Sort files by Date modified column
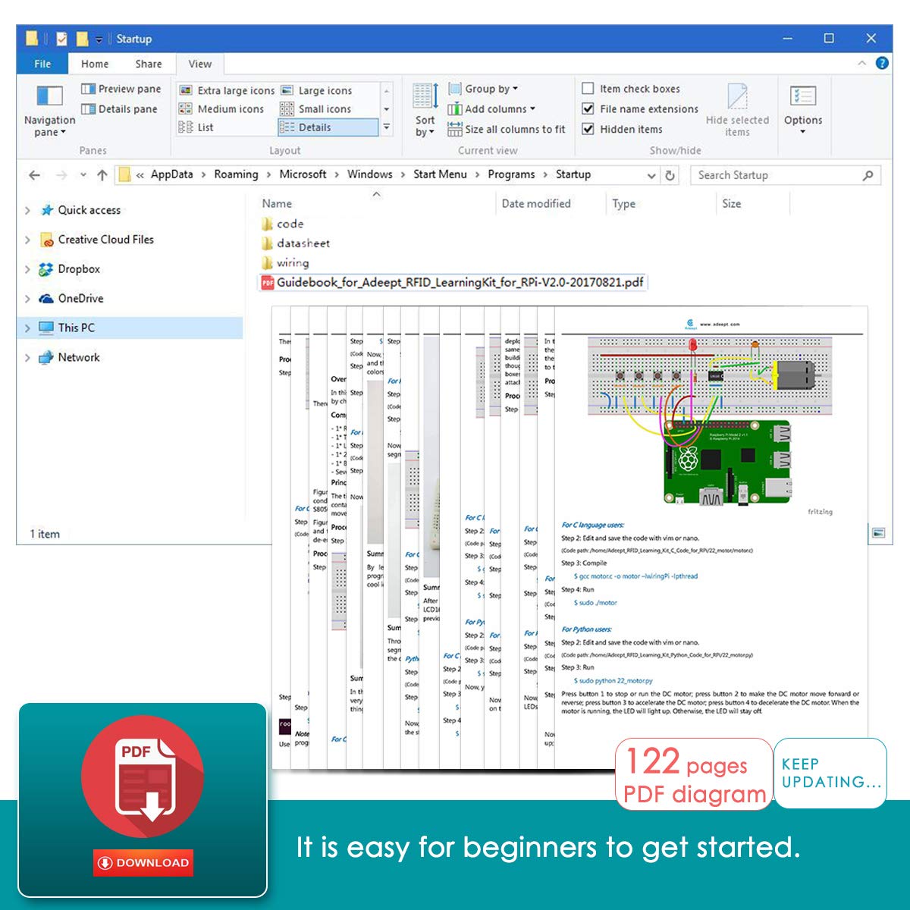910x910 pixels. (x=536, y=203)
